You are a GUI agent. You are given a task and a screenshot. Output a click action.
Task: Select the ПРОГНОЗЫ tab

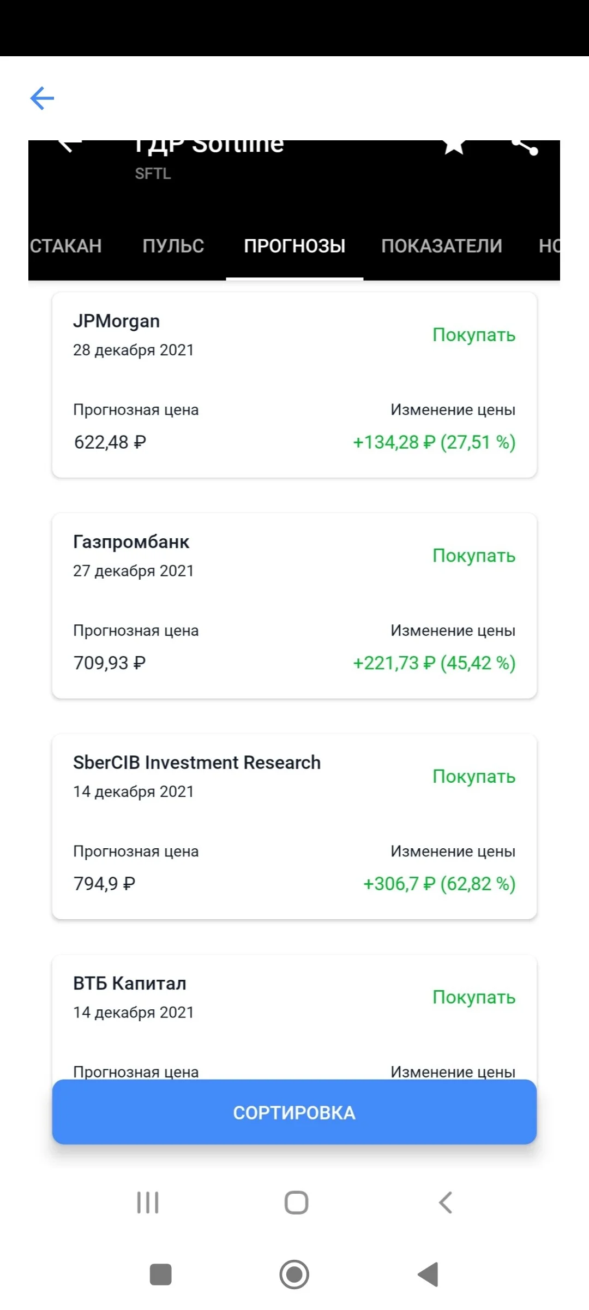point(294,246)
